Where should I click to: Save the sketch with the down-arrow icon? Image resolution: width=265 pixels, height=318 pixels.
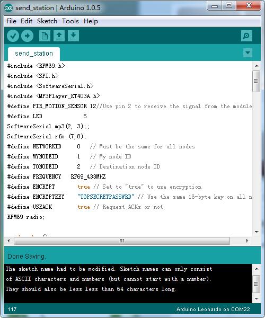[x=73, y=36]
